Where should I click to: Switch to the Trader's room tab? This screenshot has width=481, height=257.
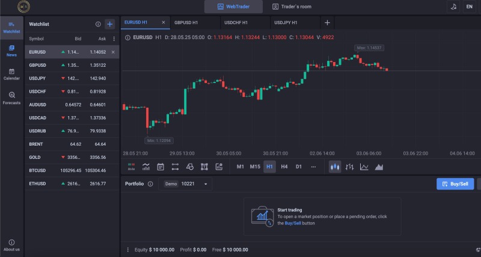(x=292, y=7)
